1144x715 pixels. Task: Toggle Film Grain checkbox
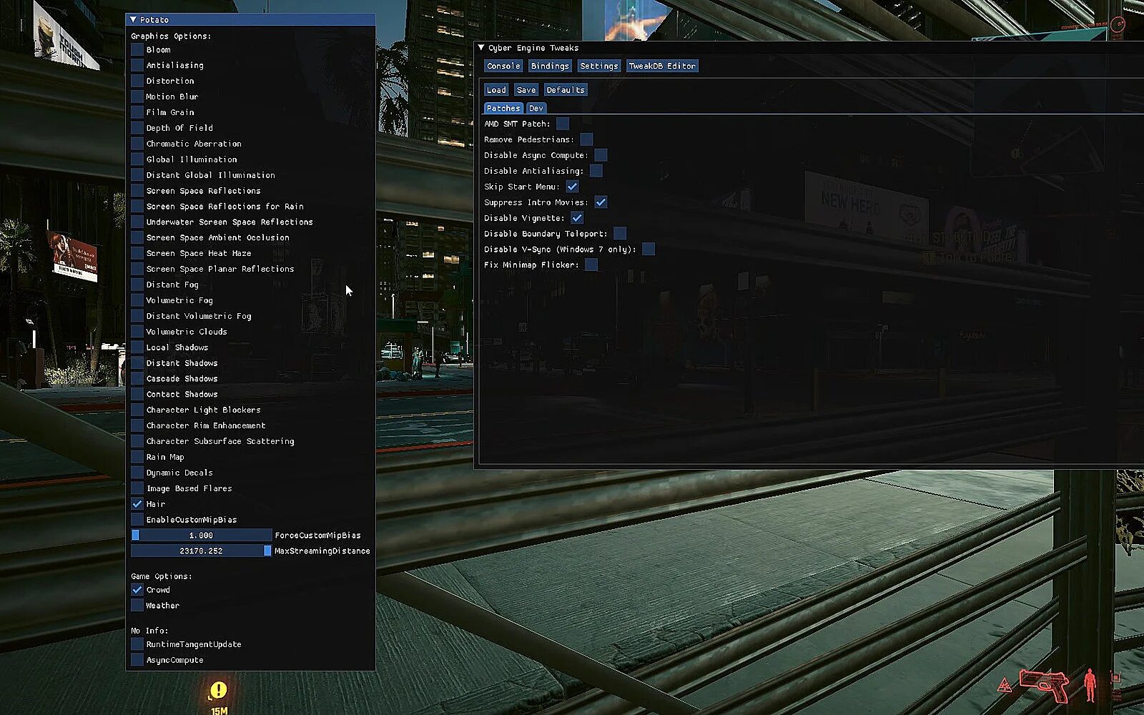[x=137, y=112]
